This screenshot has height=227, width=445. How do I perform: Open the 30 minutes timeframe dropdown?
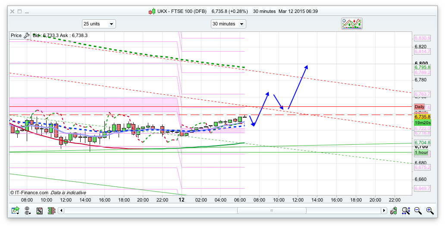pos(228,24)
